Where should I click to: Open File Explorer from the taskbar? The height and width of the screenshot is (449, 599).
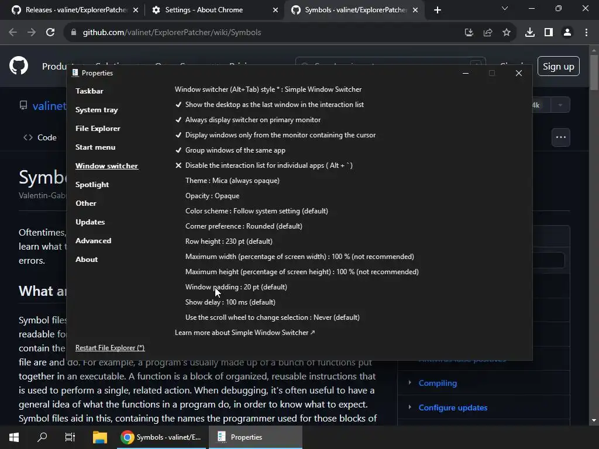click(x=99, y=437)
